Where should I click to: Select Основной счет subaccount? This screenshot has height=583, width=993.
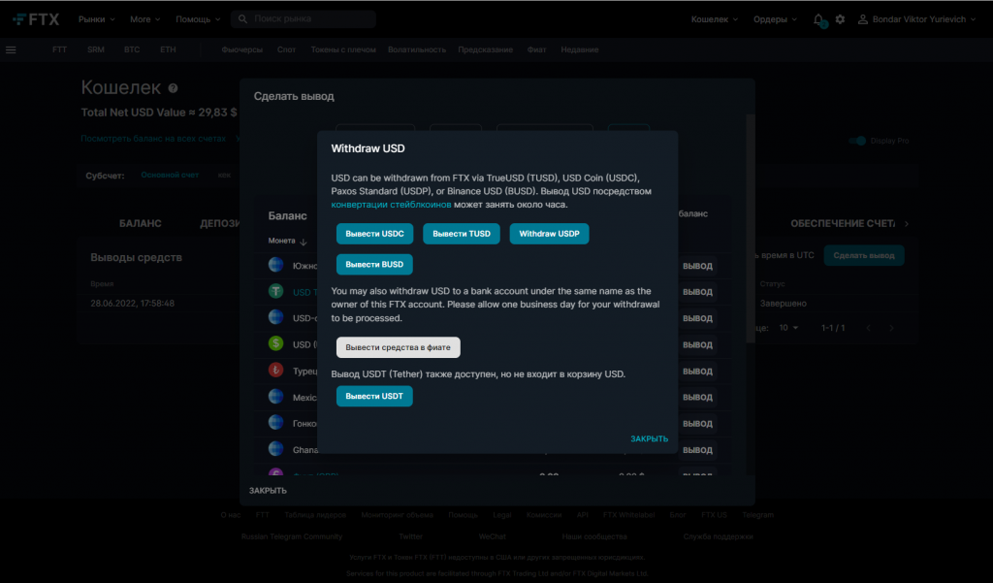[x=170, y=175]
